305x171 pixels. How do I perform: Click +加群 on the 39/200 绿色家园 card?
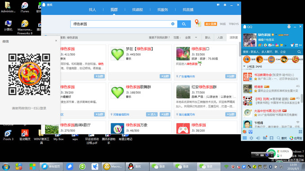(99, 114)
